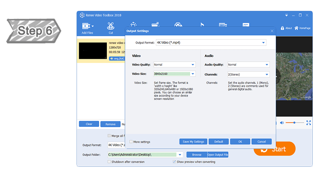
Task: Adjust the preview volume slider
Action: [x=295, y=122]
